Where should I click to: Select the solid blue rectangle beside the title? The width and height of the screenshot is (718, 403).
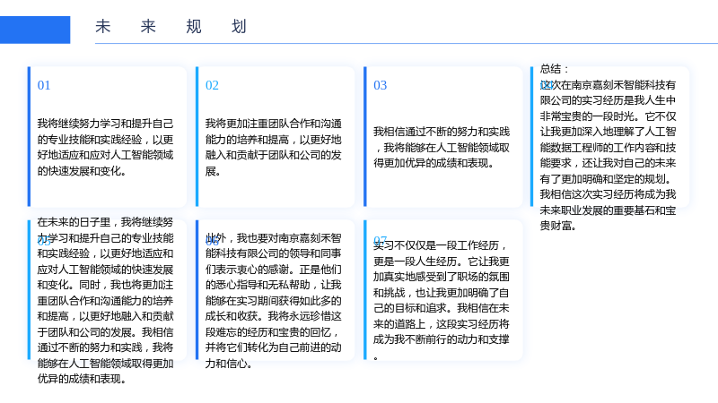pyautogui.click(x=35, y=30)
